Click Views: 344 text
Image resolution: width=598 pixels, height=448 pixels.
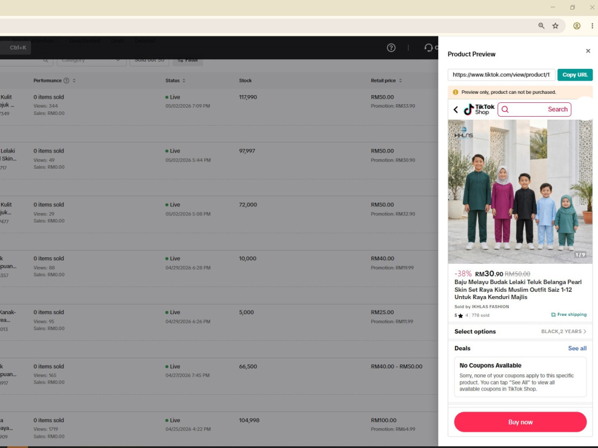point(46,106)
